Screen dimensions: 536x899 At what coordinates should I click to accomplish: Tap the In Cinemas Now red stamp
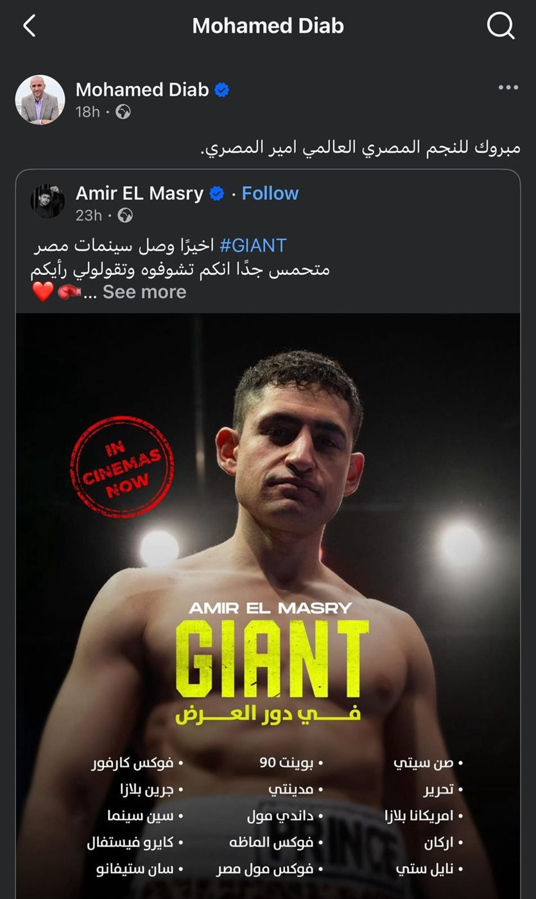(x=122, y=467)
